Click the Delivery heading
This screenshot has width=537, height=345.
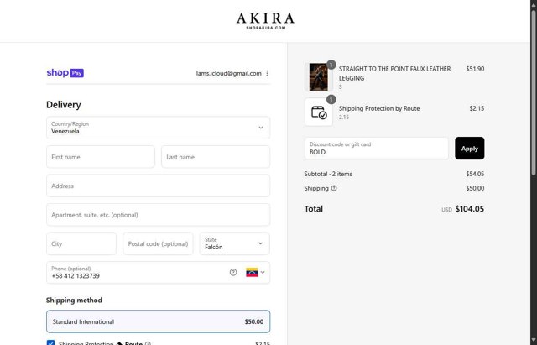[x=64, y=104]
